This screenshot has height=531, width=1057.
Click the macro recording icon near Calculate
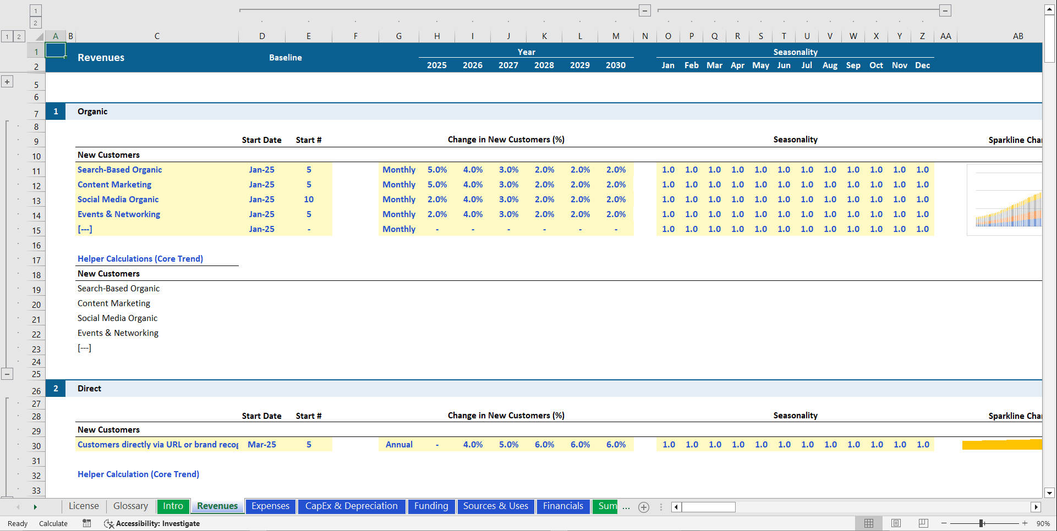[x=86, y=523]
